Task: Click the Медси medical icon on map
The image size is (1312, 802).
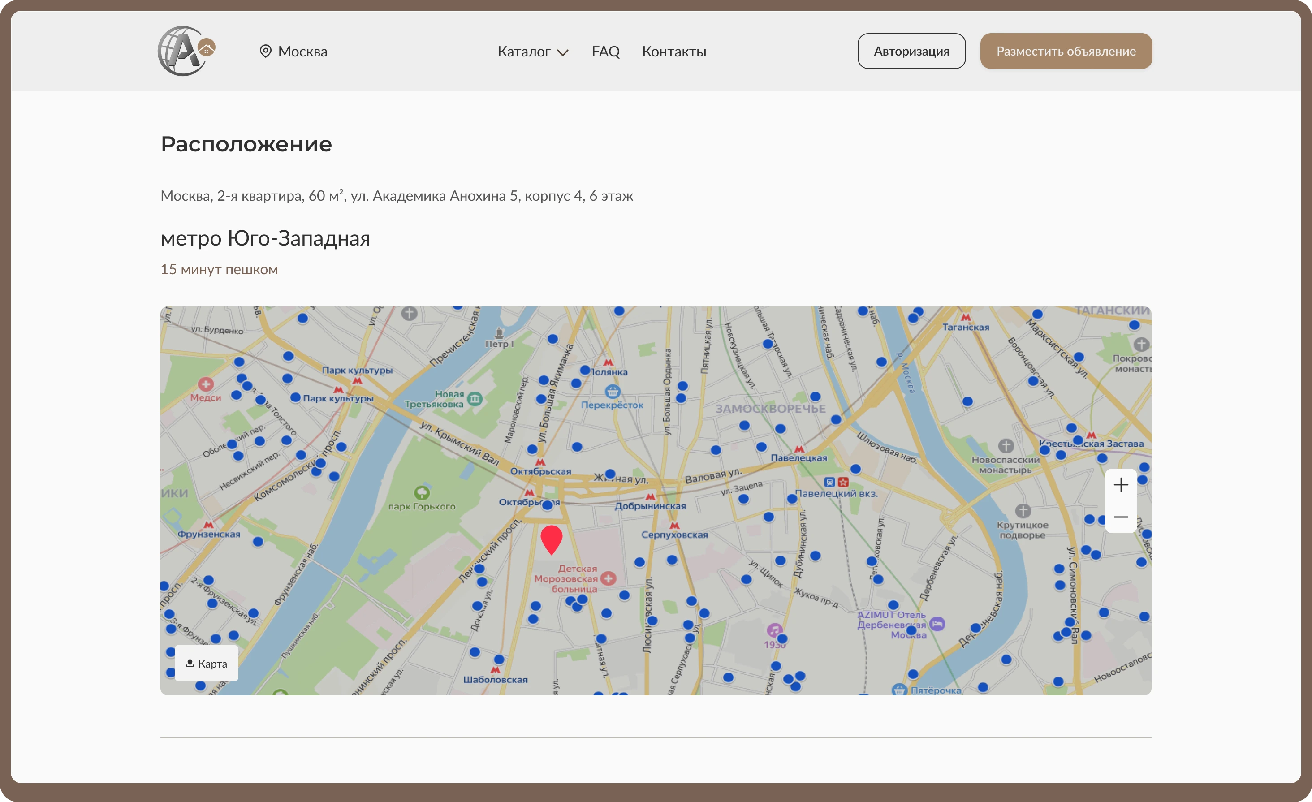Action: (206, 384)
